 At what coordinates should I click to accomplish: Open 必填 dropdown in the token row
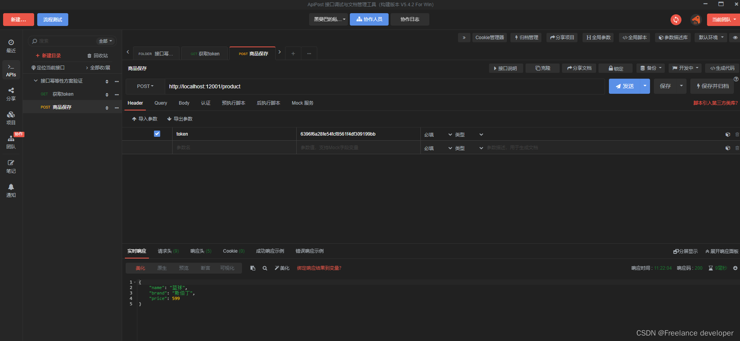coord(438,134)
